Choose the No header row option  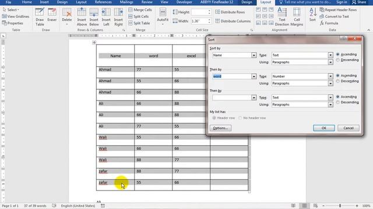(x=252, y=118)
